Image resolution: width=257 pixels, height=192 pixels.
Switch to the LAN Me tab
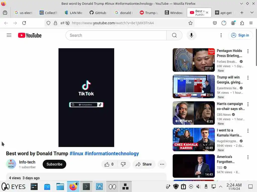(74, 13)
